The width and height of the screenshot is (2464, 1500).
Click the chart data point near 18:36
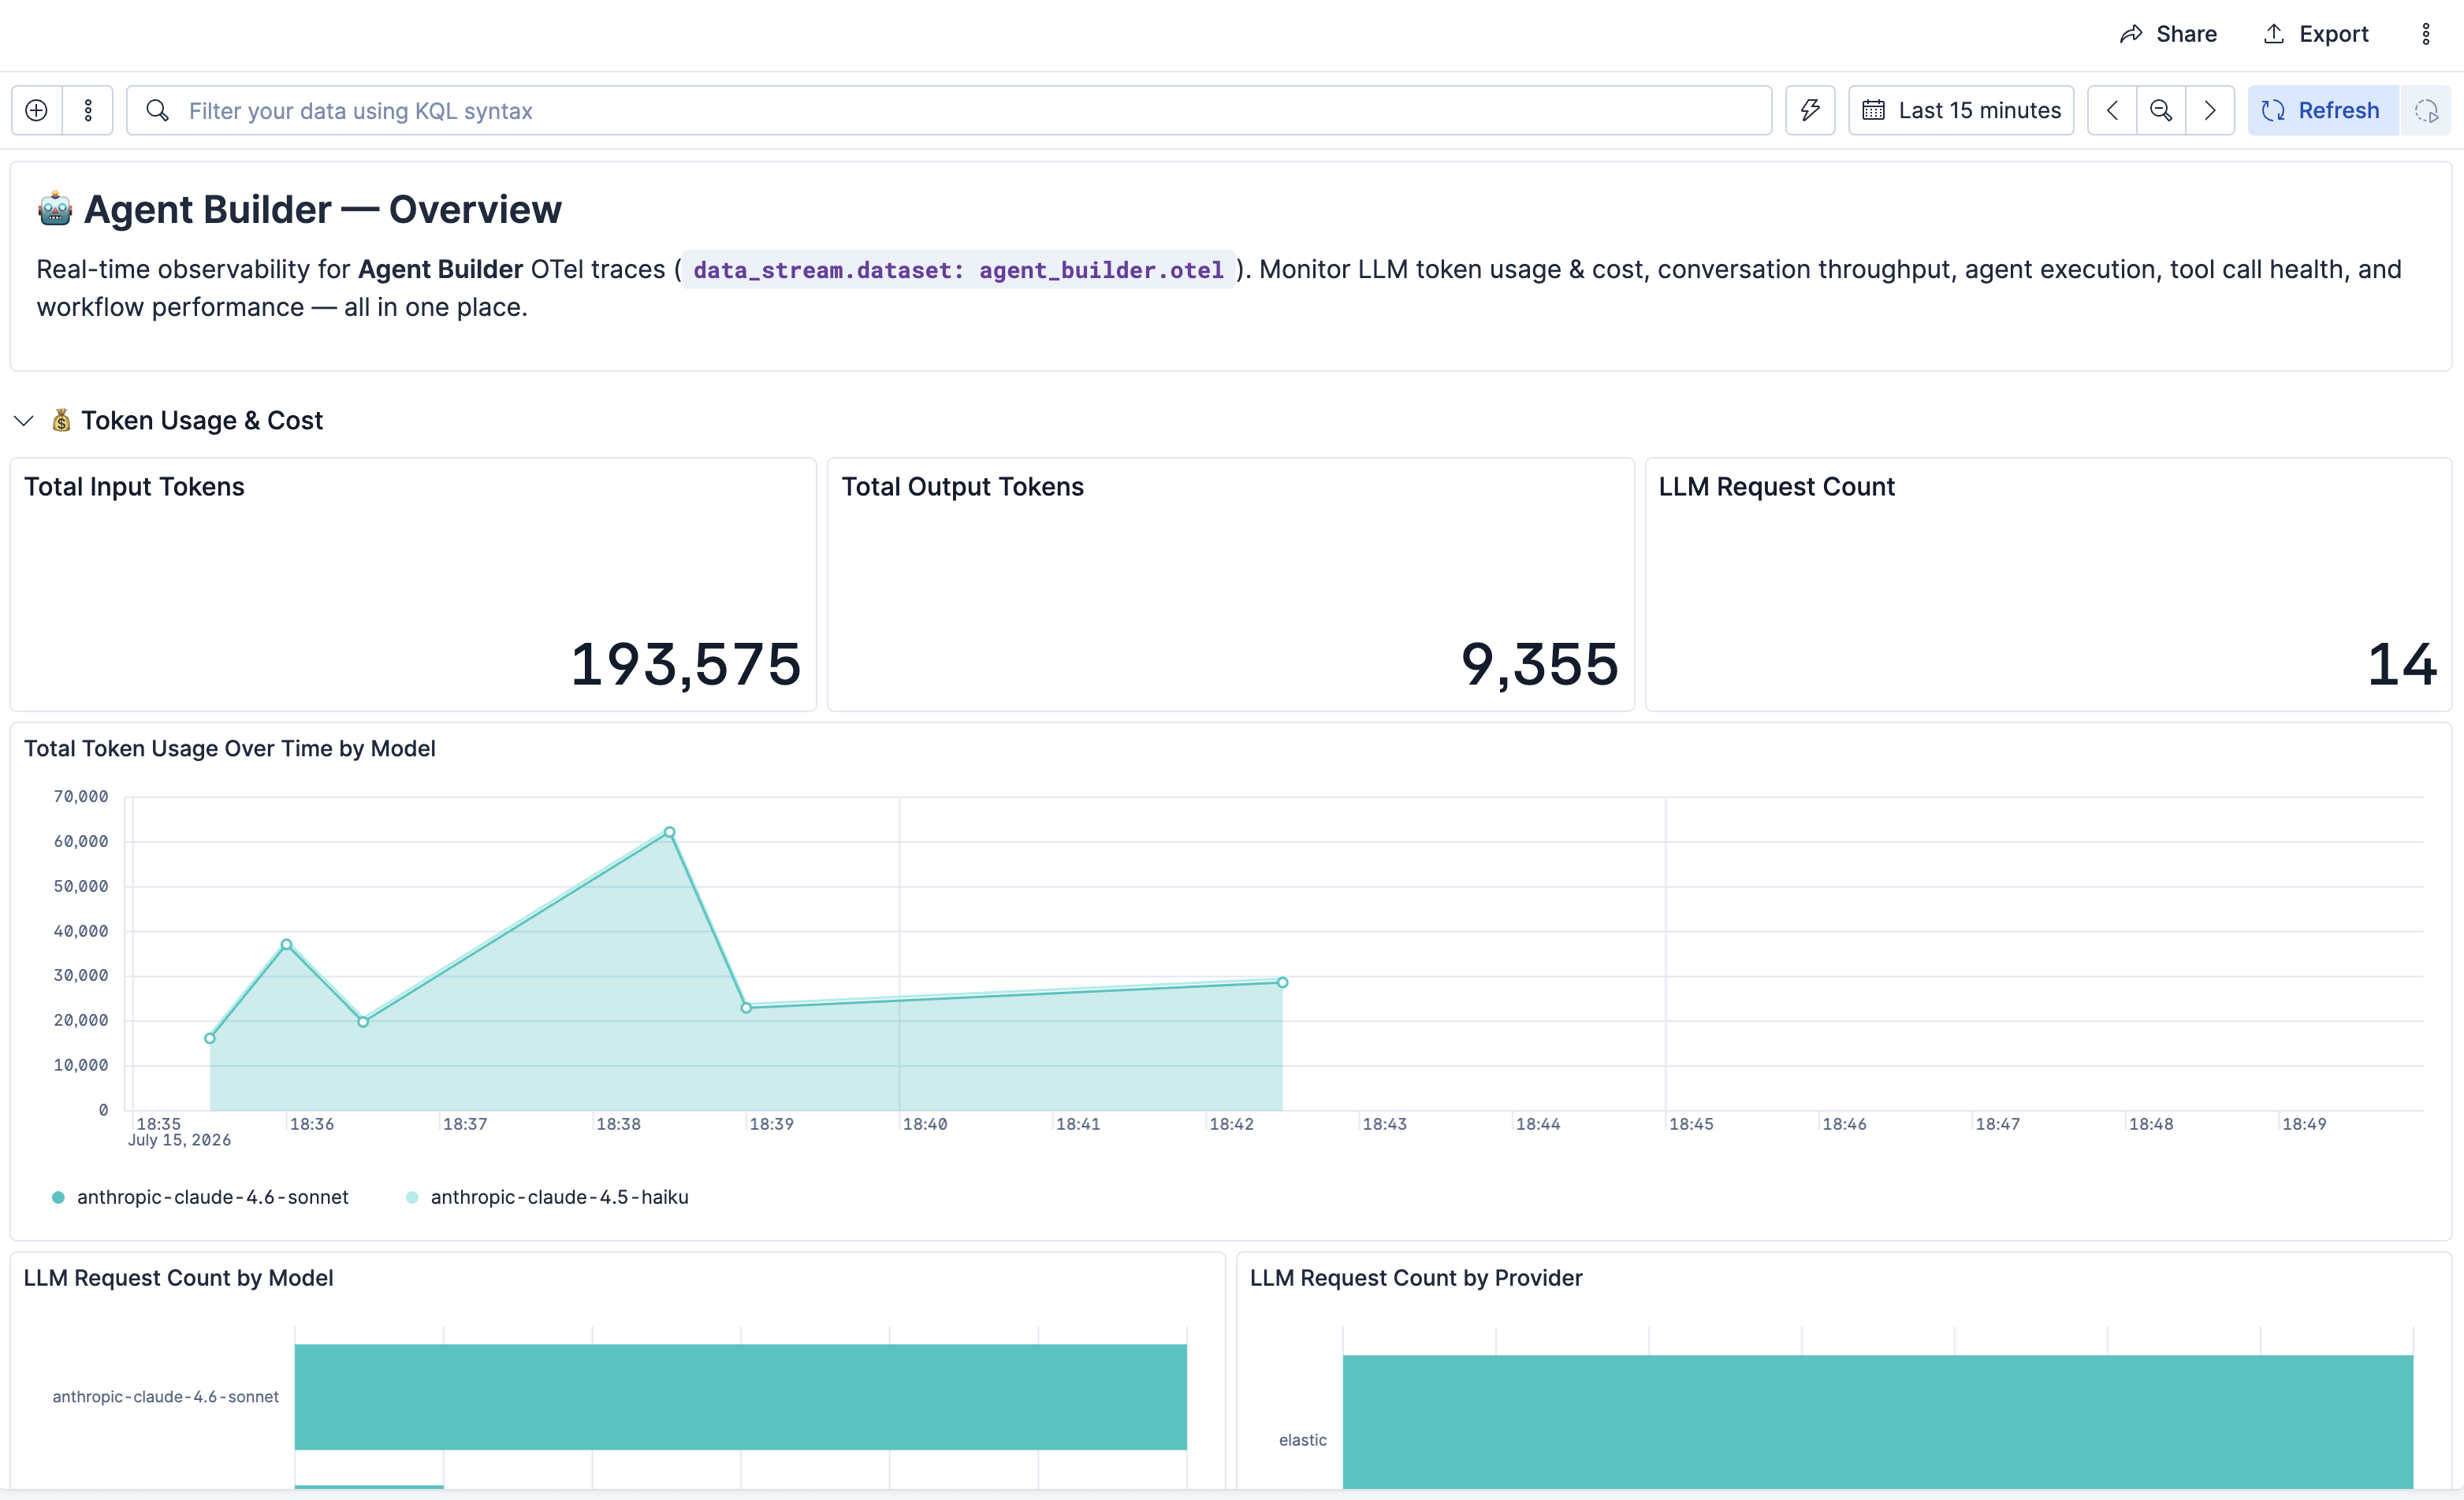286,945
